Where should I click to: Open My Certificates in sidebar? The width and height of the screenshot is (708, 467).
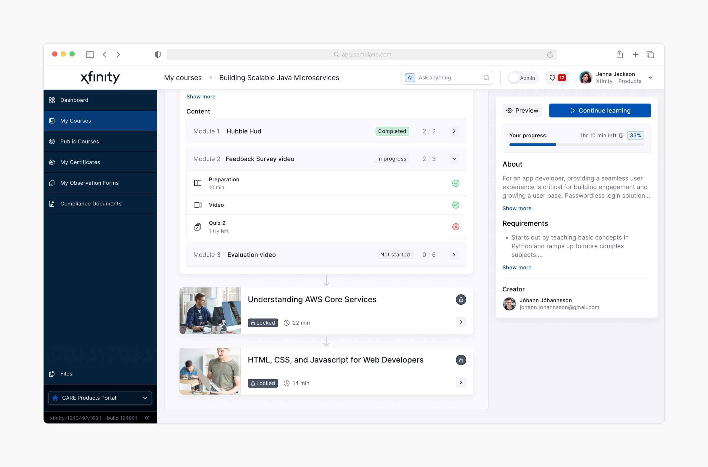click(x=100, y=162)
